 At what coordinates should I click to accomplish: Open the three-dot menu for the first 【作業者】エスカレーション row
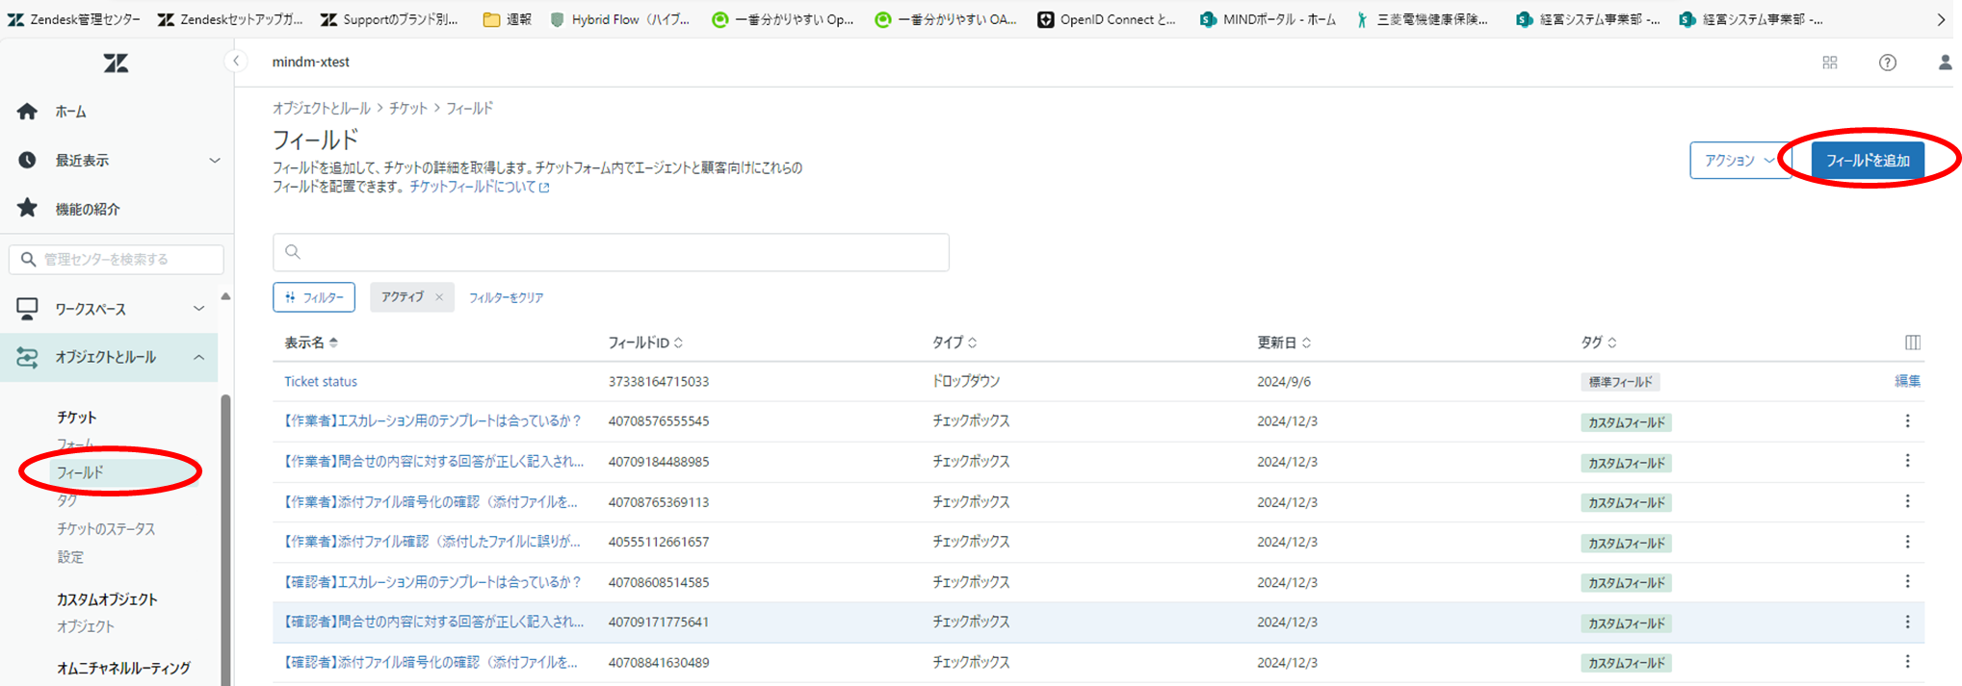tap(1907, 421)
